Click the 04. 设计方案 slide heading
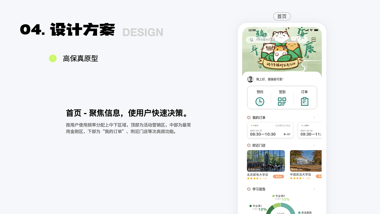The height and width of the screenshot is (214, 380). click(x=67, y=30)
